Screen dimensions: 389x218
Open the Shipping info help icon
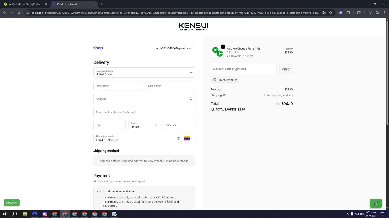pos(224,95)
